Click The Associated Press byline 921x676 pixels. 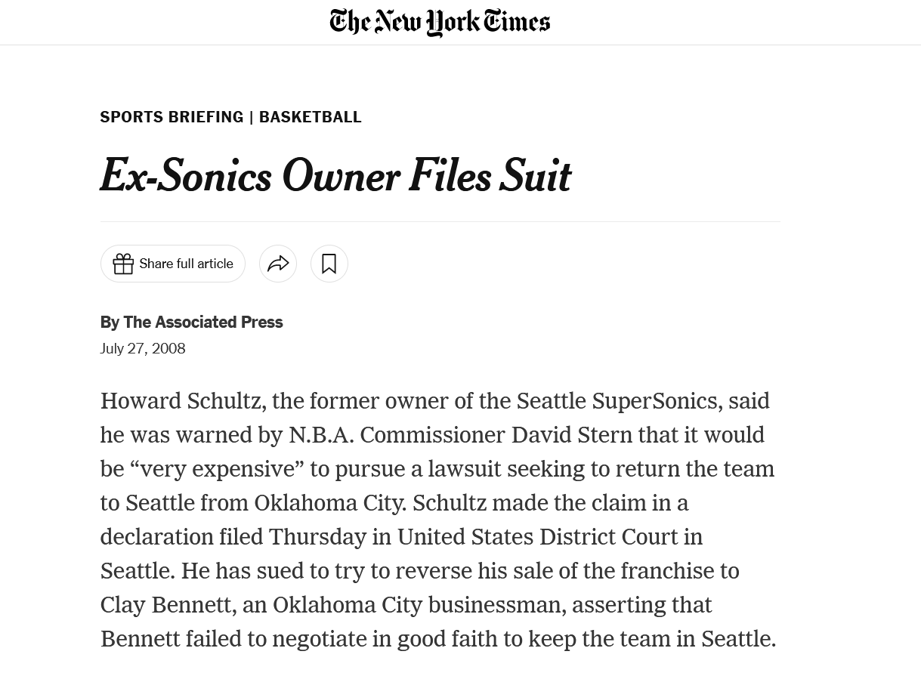pos(202,323)
